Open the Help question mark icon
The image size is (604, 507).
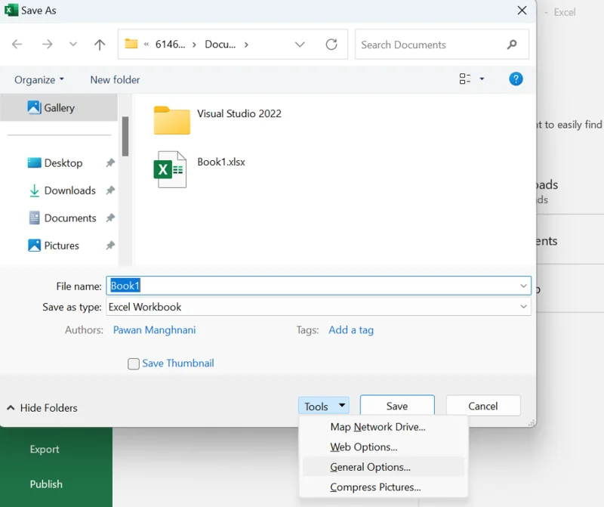(516, 79)
